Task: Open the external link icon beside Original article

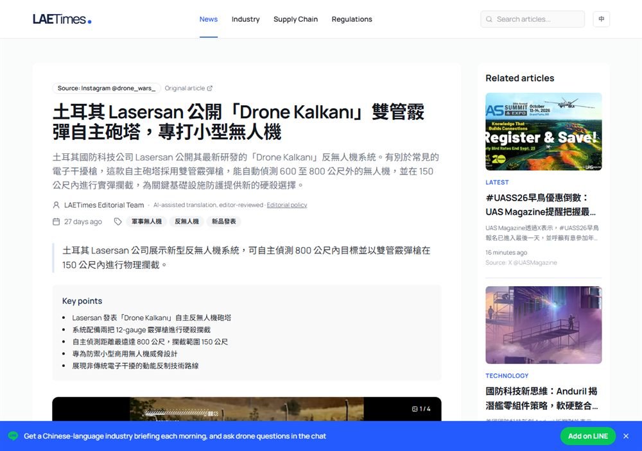Action: 210,89
